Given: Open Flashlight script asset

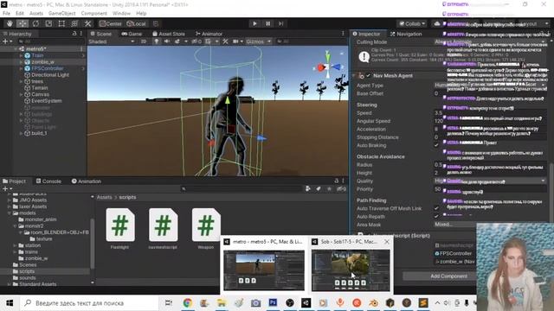Looking at the screenshot, I should (119, 228).
